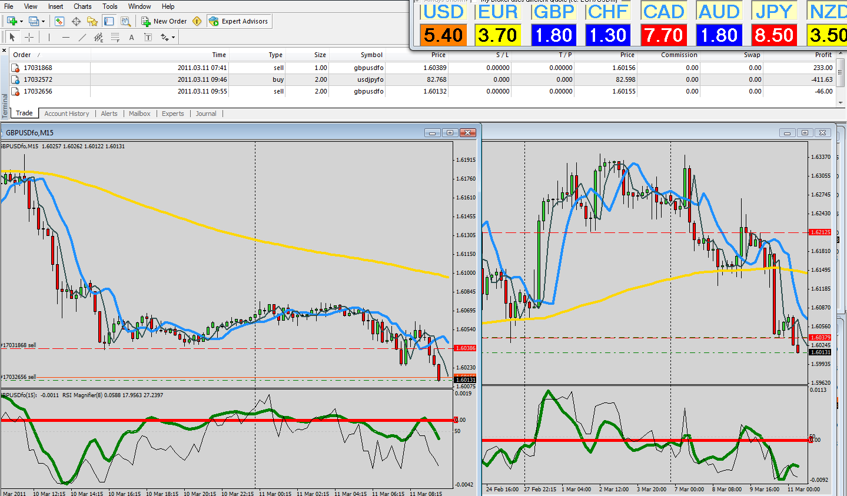Select the Crosshair tool
This screenshot has width=847, height=496.
pyautogui.click(x=29, y=37)
